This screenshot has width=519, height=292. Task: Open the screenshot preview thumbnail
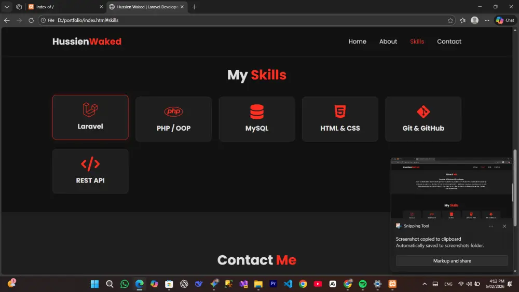[452, 188]
